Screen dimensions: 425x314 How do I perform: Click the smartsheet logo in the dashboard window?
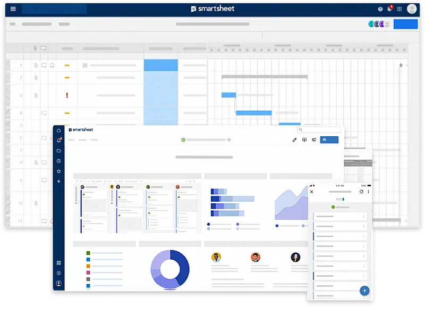[80, 129]
